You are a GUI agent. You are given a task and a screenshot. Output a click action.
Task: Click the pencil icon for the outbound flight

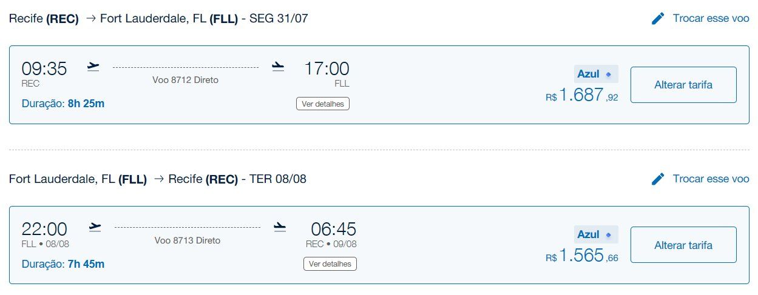658,18
